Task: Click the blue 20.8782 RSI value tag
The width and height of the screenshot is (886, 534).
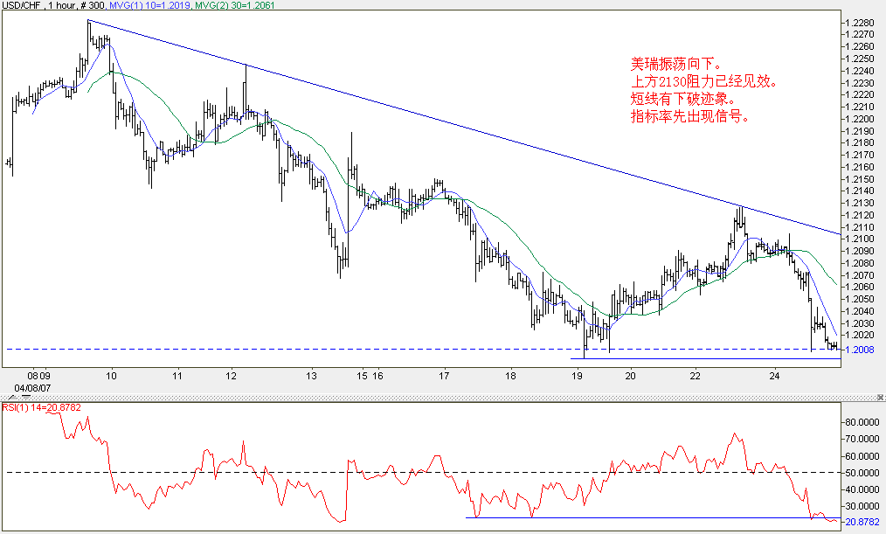Action: coord(862,522)
